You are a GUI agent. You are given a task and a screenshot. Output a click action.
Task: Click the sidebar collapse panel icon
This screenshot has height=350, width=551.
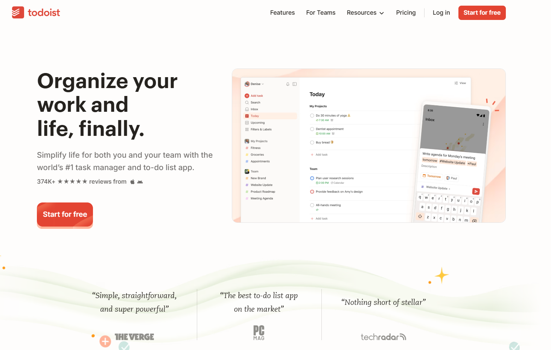[295, 84]
